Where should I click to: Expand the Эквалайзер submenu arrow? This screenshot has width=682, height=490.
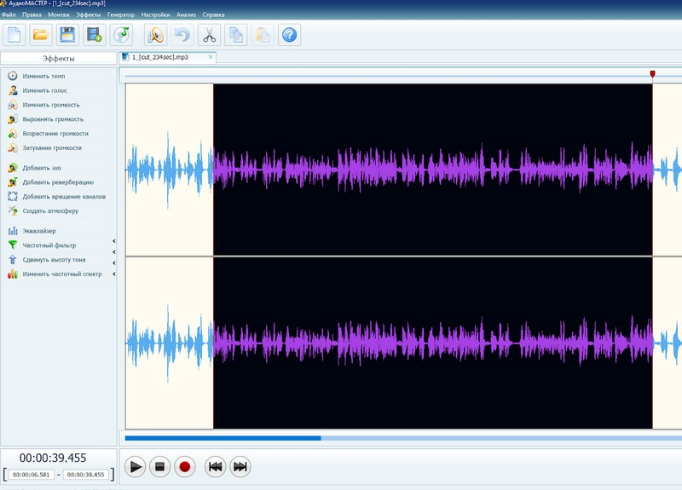click(114, 242)
